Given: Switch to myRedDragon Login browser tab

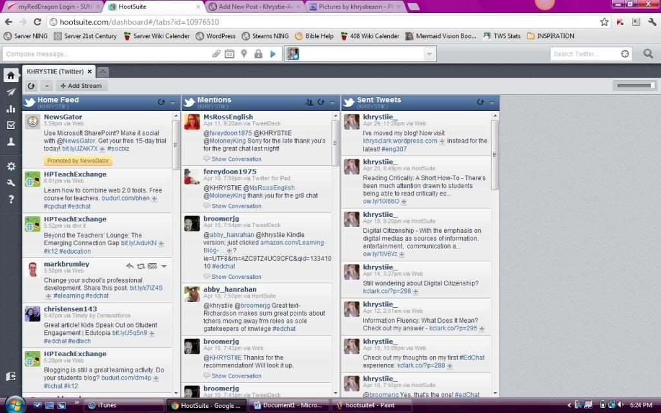Looking at the screenshot, I should [55, 6].
